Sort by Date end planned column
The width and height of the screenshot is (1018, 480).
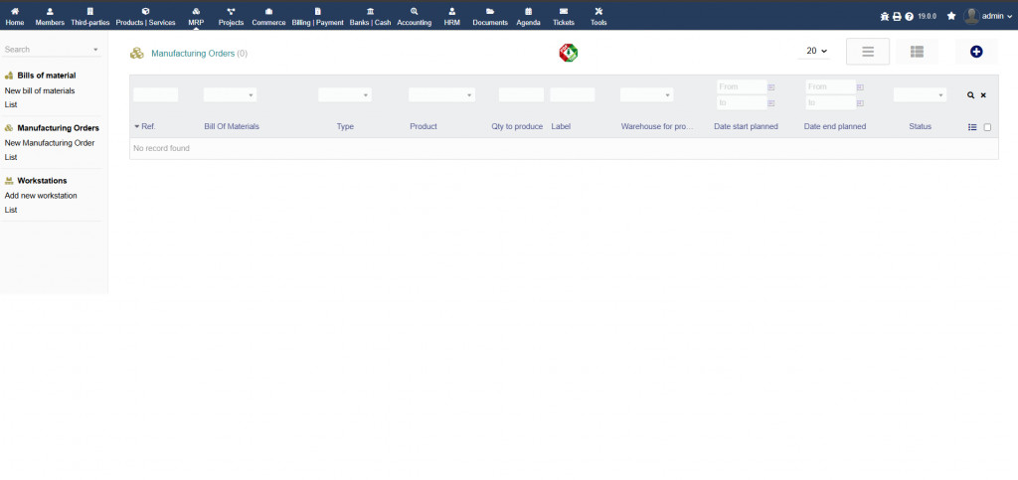click(x=835, y=126)
